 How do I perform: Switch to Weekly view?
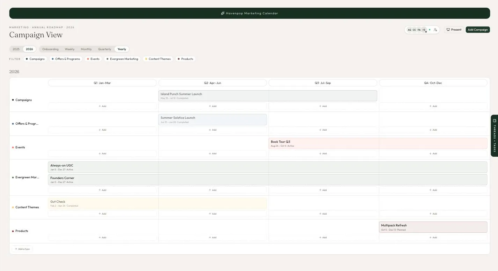tap(69, 49)
